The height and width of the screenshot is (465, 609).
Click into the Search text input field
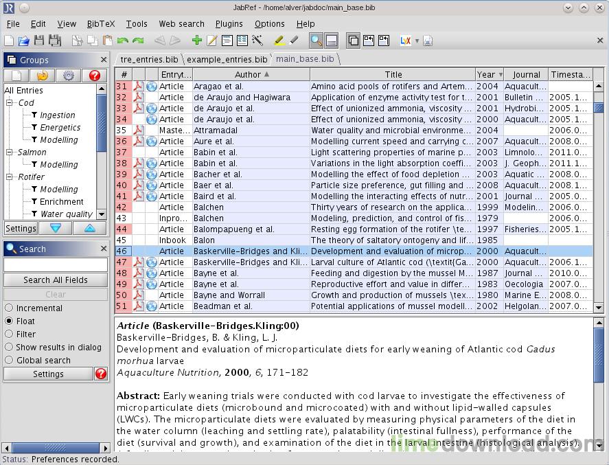(56, 264)
